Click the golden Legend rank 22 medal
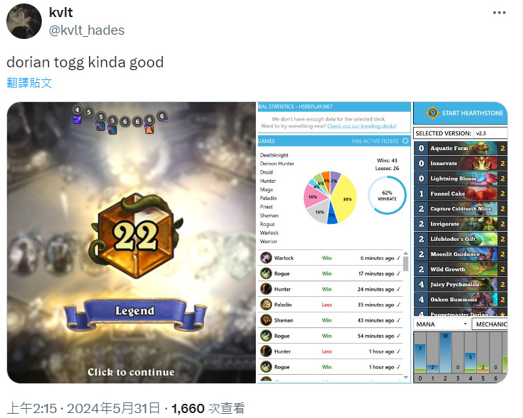The width and height of the screenshot is (523, 418). pyautogui.click(x=135, y=235)
